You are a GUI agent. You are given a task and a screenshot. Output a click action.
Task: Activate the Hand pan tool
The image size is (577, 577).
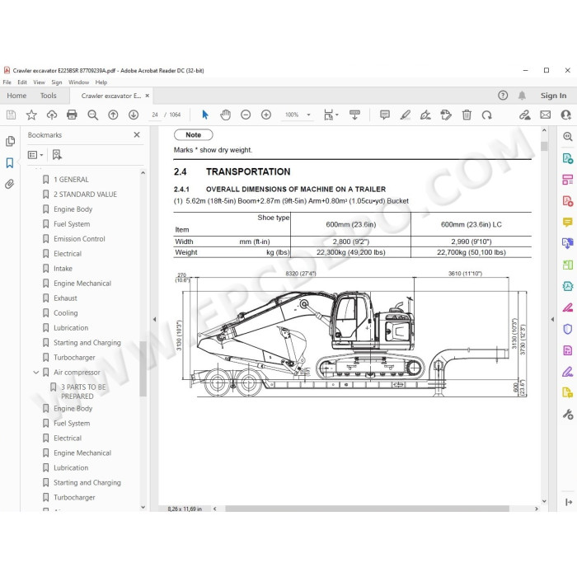tap(225, 115)
